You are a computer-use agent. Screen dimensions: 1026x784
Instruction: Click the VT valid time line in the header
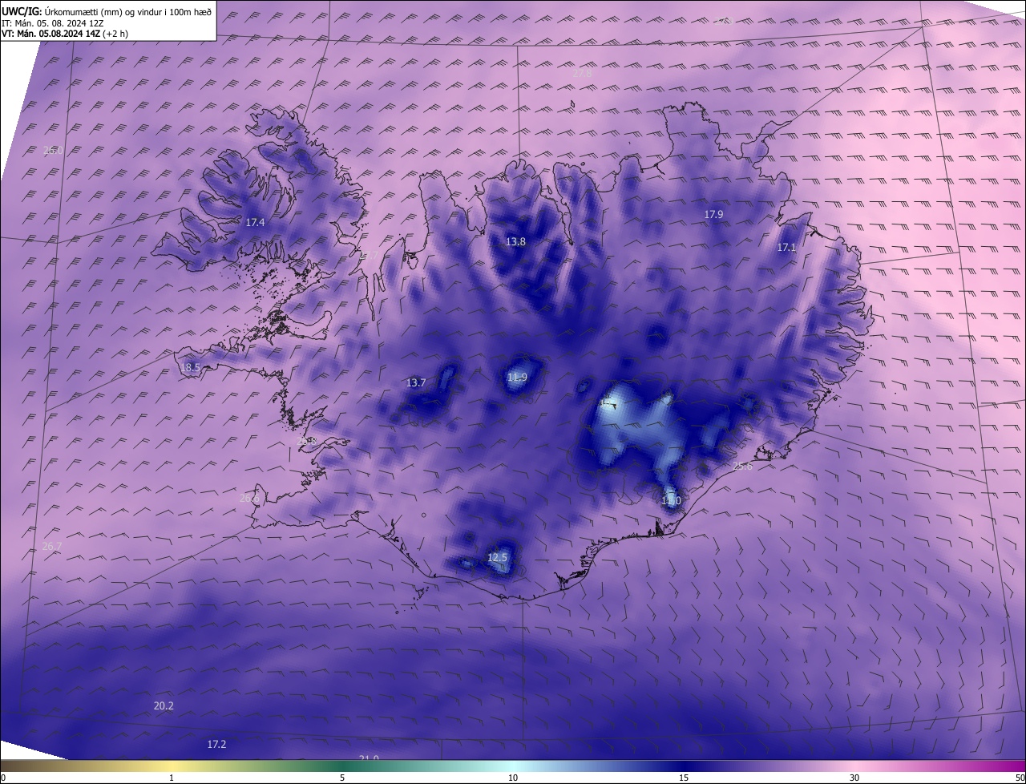tap(65, 34)
